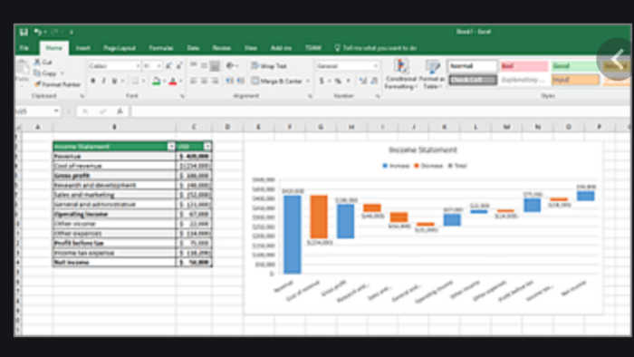Click the text Orientation icon

(x=230, y=65)
